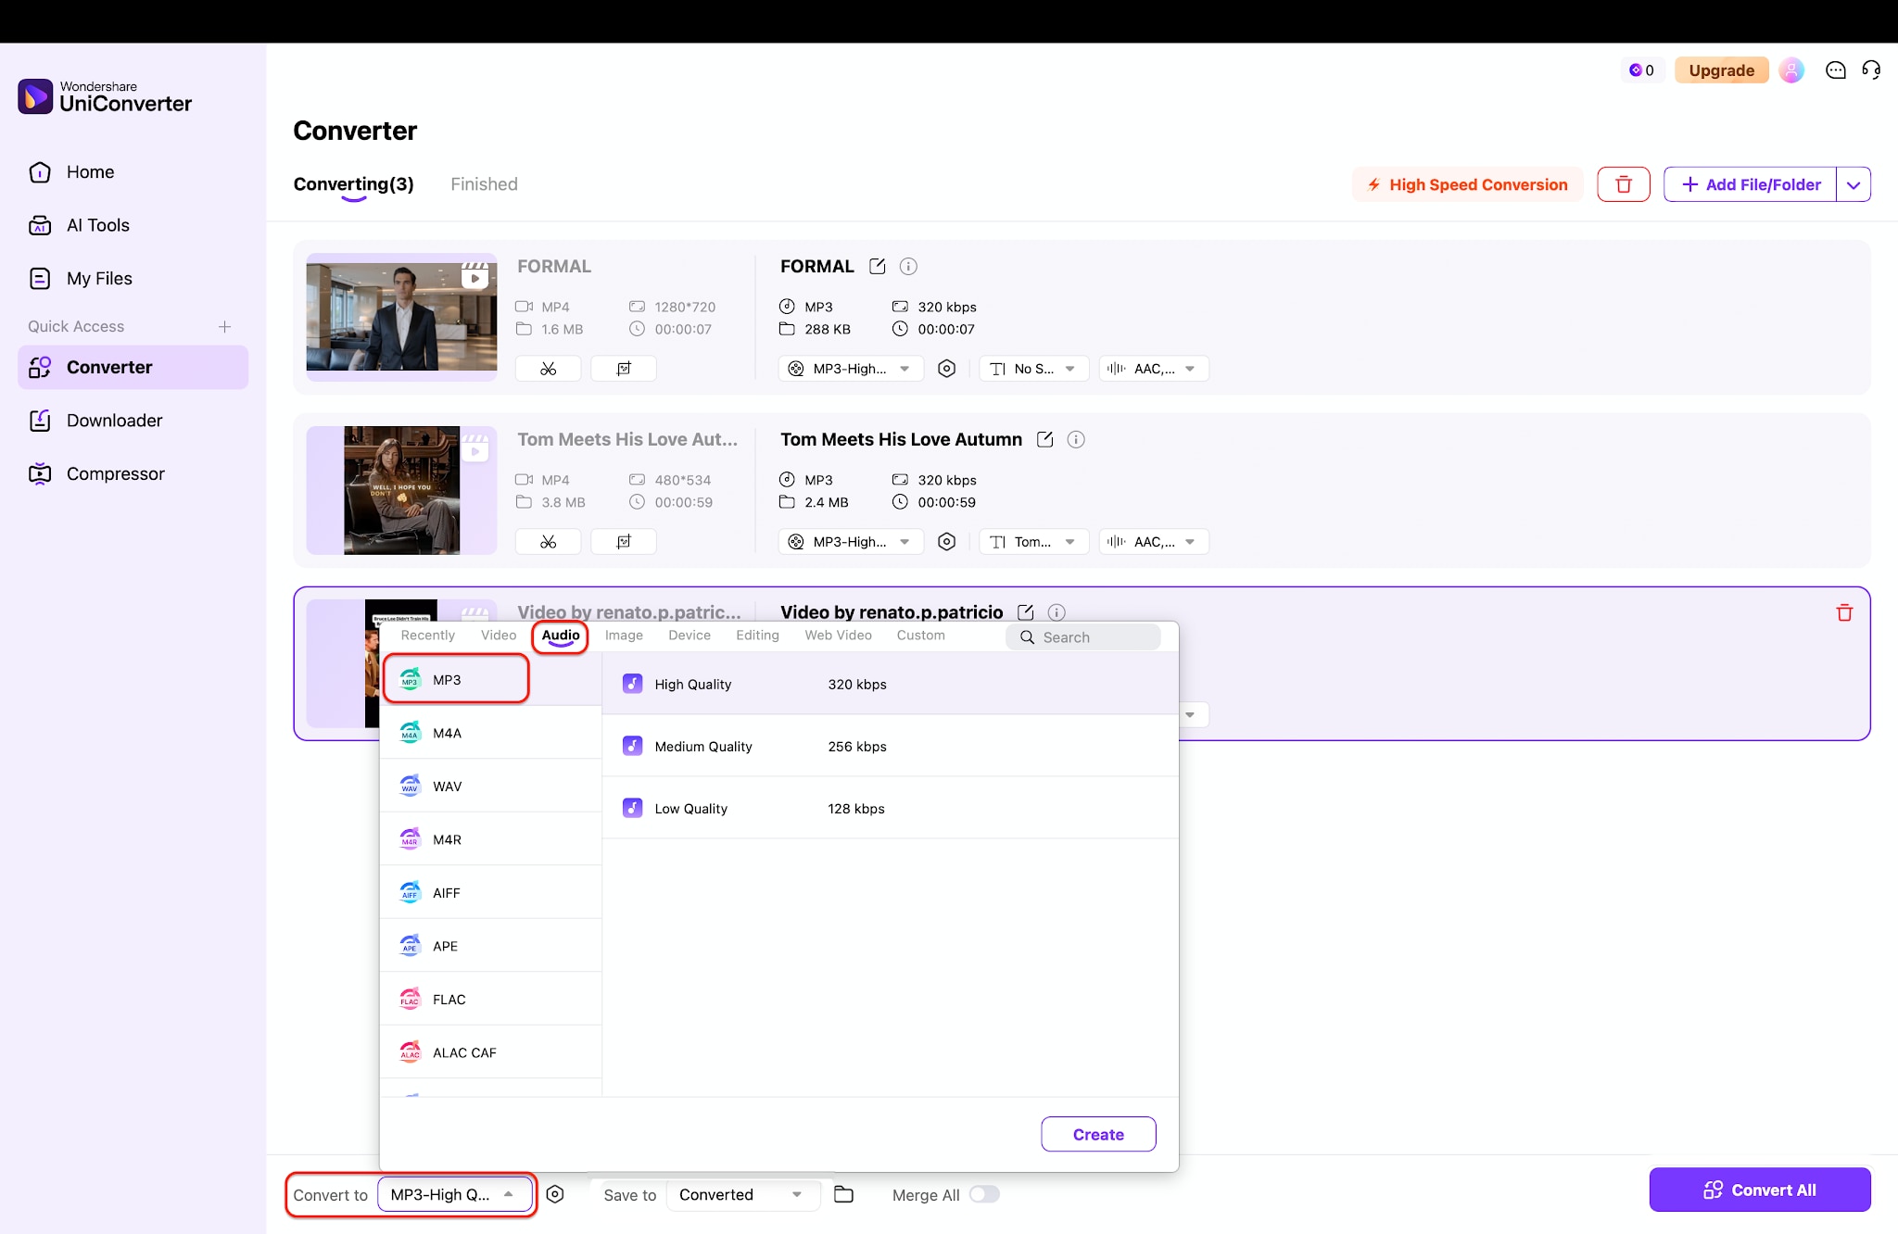This screenshot has height=1234, width=1898.
Task: Choose the M4A audio format
Action: pos(491,733)
